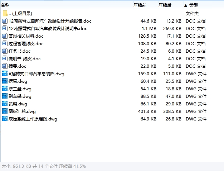Select file 法兰盘.dwg
Image resolution: width=224 pixels, height=171 pixels.
[x=20, y=89]
